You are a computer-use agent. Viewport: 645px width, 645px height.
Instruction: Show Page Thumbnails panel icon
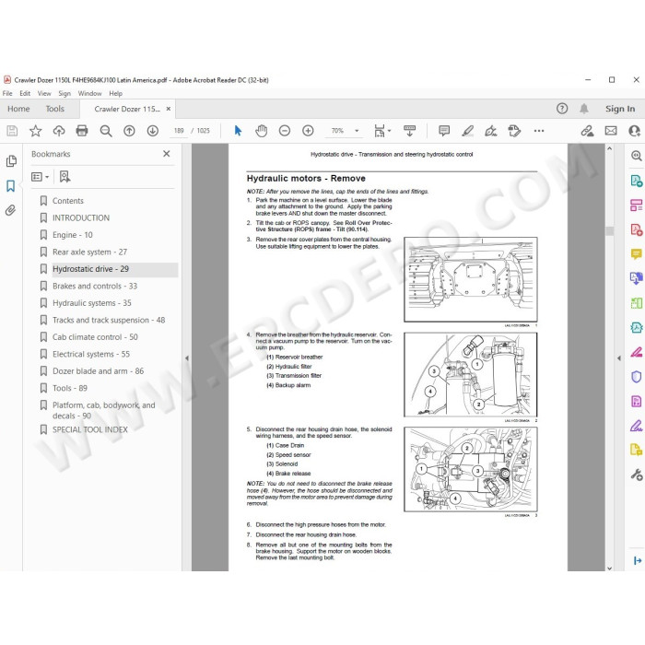click(x=11, y=161)
